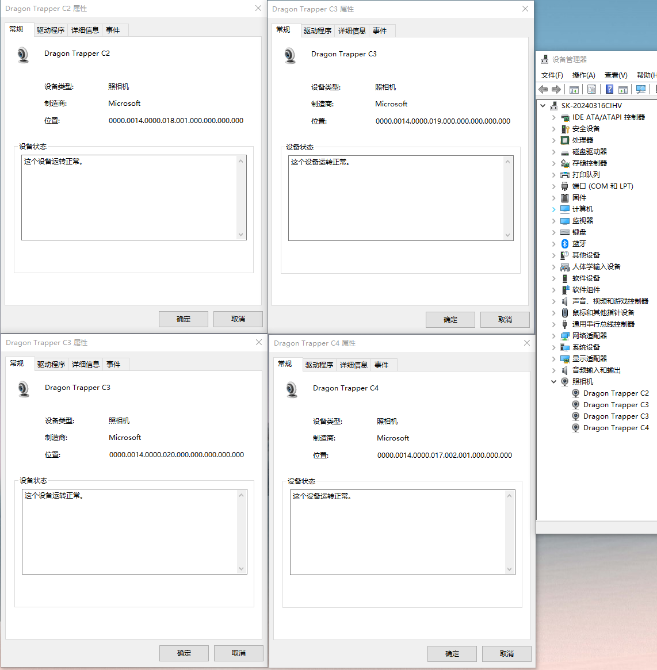Select Dragon Trapper C2 label in camera tree
This screenshot has width=657, height=670.
(616, 393)
